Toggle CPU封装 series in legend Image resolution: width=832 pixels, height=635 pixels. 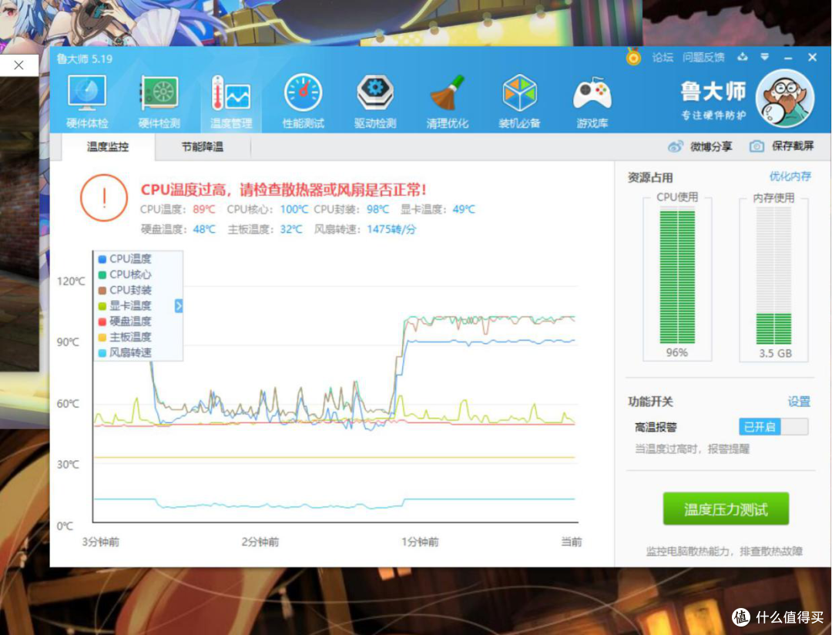125,291
